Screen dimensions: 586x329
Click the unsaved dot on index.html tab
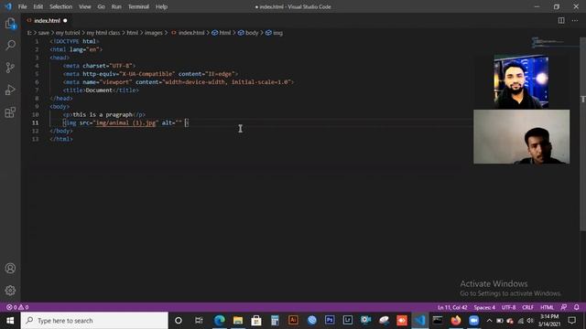[65, 20]
